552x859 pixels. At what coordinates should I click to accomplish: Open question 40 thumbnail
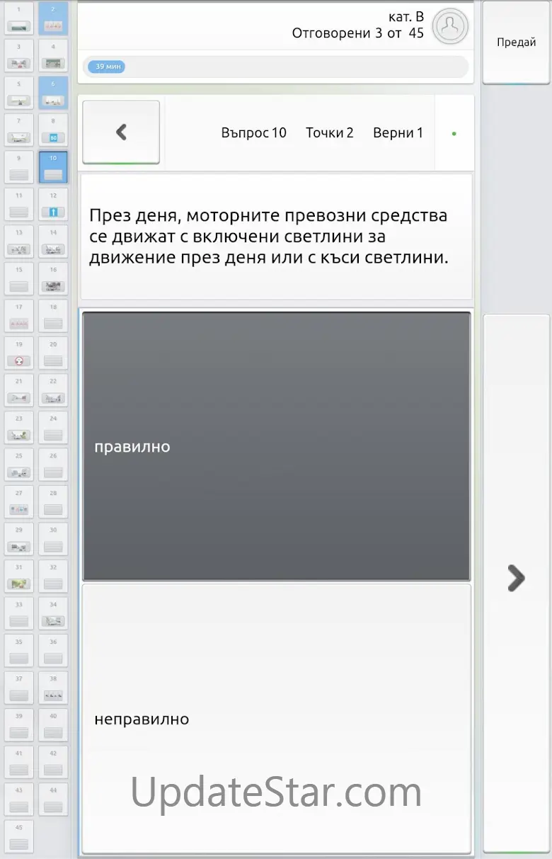click(x=53, y=724)
